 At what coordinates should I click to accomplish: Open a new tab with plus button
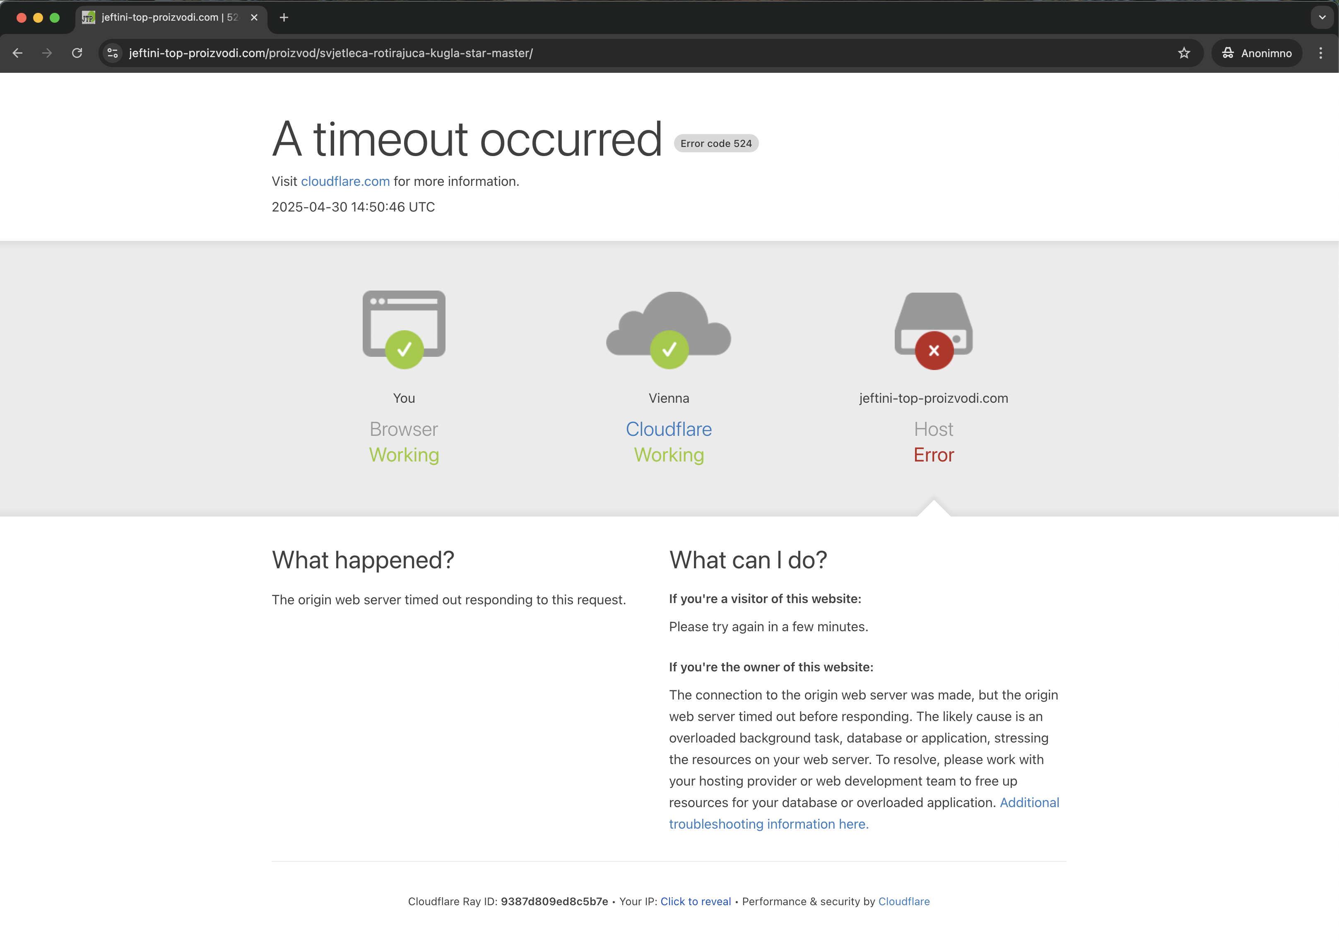(x=284, y=17)
